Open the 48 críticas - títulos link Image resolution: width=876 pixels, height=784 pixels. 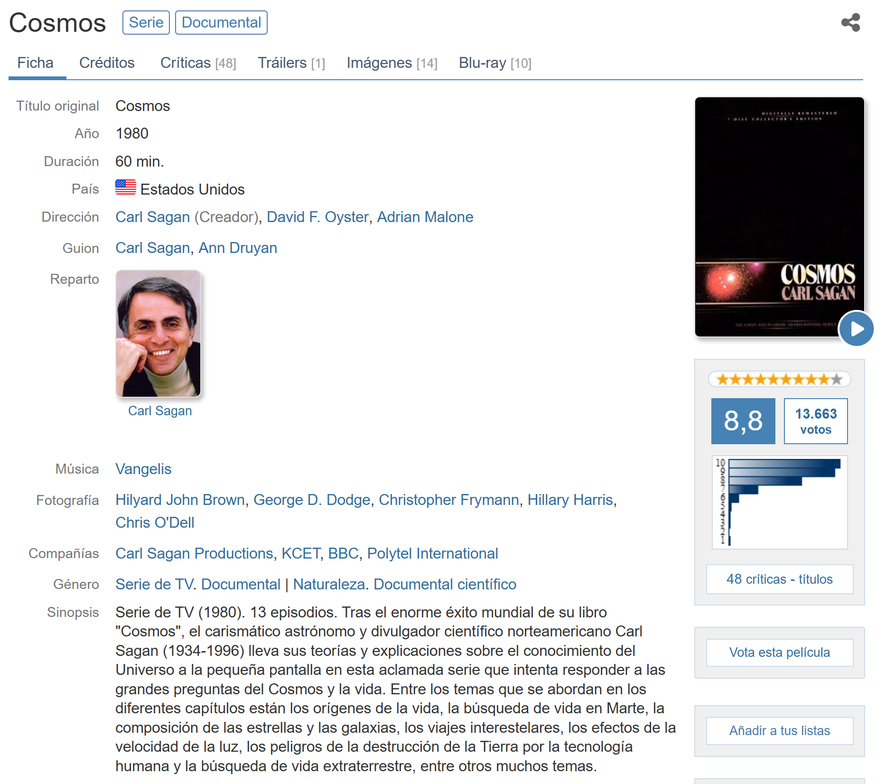click(x=779, y=579)
